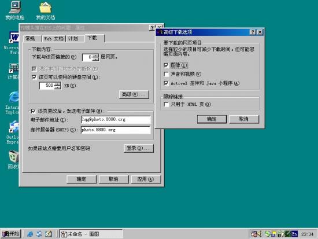The image size is (318, 239).
Task: Close the 高级下载选项 dialog
Action: pos(260,32)
